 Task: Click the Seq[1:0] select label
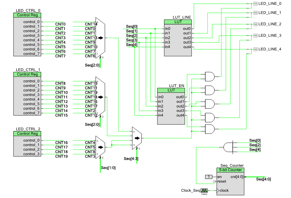click(x=108, y=168)
